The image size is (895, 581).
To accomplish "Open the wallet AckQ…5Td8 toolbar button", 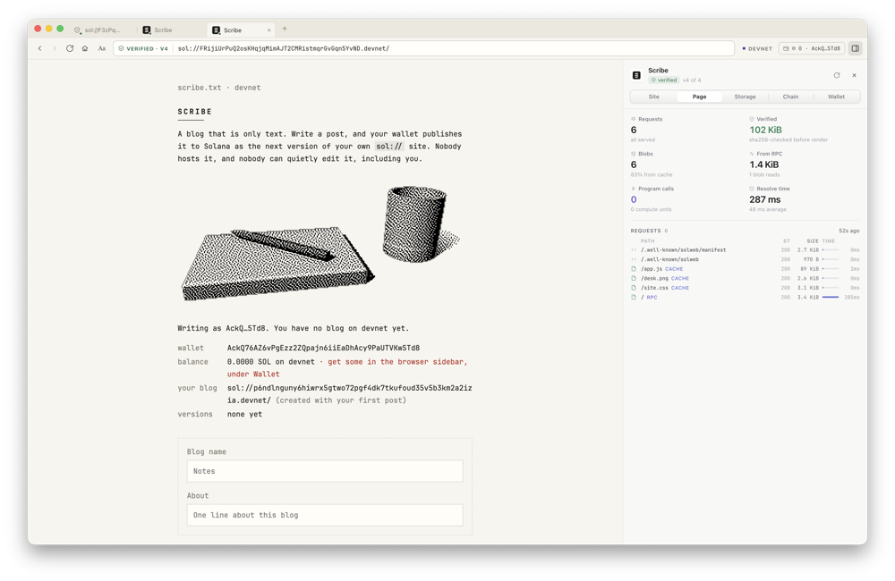I will tap(812, 48).
